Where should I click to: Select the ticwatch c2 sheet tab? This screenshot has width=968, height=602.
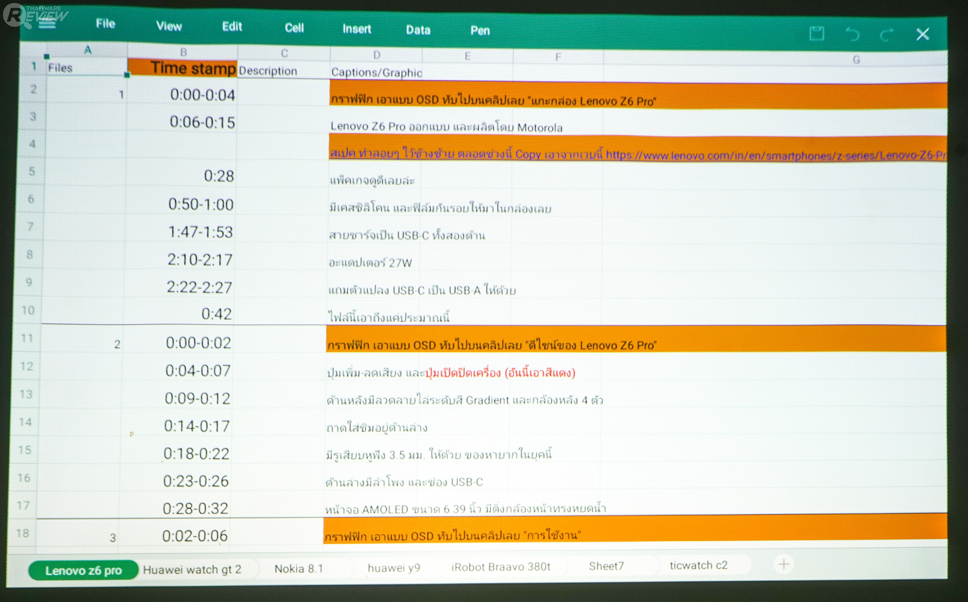click(x=699, y=565)
